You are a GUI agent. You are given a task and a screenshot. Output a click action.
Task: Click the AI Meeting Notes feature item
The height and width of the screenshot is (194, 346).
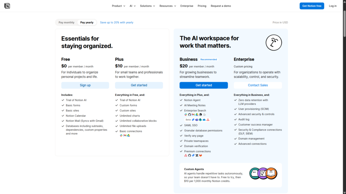tap(195, 105)
